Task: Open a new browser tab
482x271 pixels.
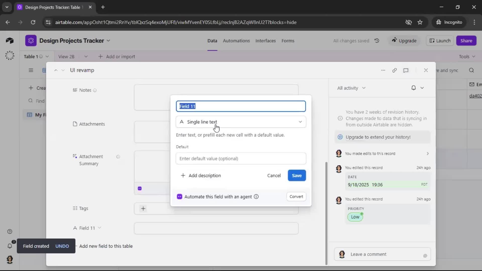Action: click(103, 7)
